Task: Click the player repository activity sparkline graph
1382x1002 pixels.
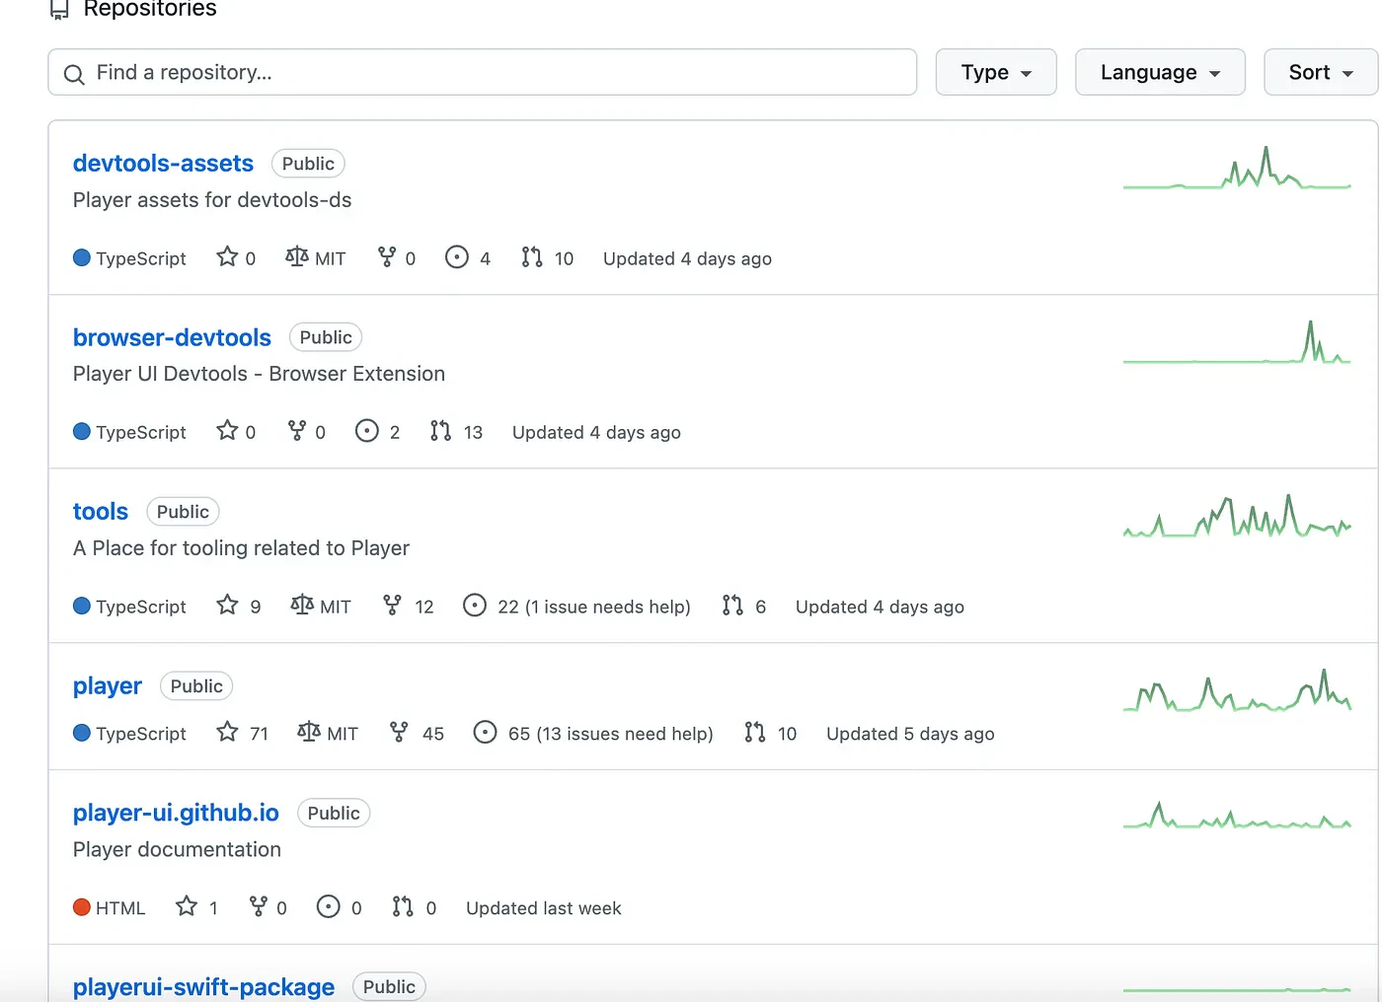Action: pyautogui.click(x=1237, y=690)
